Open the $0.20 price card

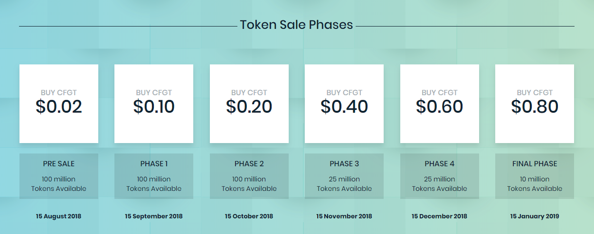pos(249,104)
